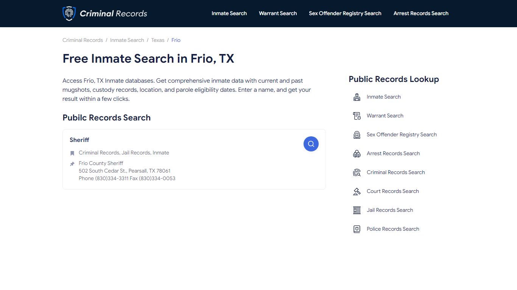The width and height of the screenshot is (517, 290).
Task: Click the Frio breadcrumb item
Action: click(x=176, y=40)
